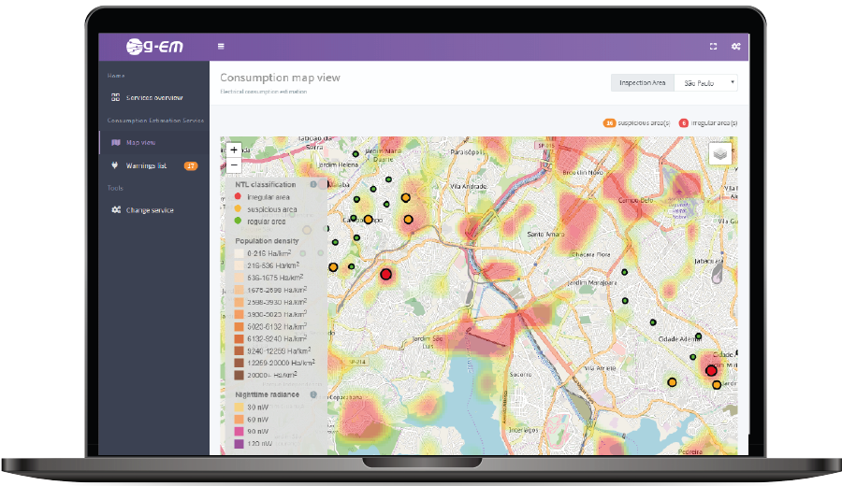842x486 pixels.
Task: Zoom in on the map
Action: pyautogui.click(x=234, y=150)
